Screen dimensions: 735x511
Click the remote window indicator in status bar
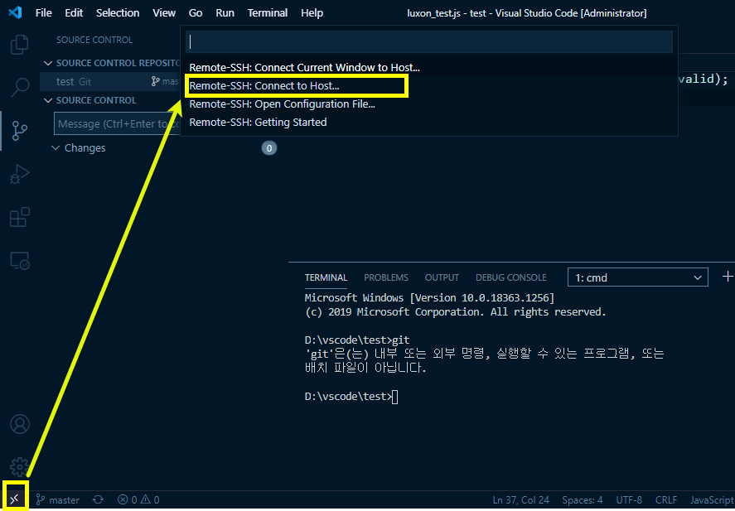click(x=15, y=499)
